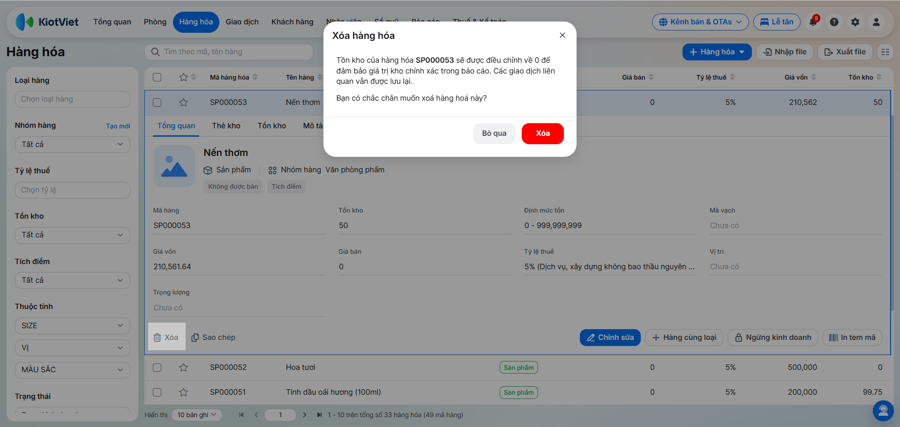Image resolution: width=900 pixels, height=427 pixels.
Task: Sort by Giá vốn column arrows
Action: pos(814,77)
